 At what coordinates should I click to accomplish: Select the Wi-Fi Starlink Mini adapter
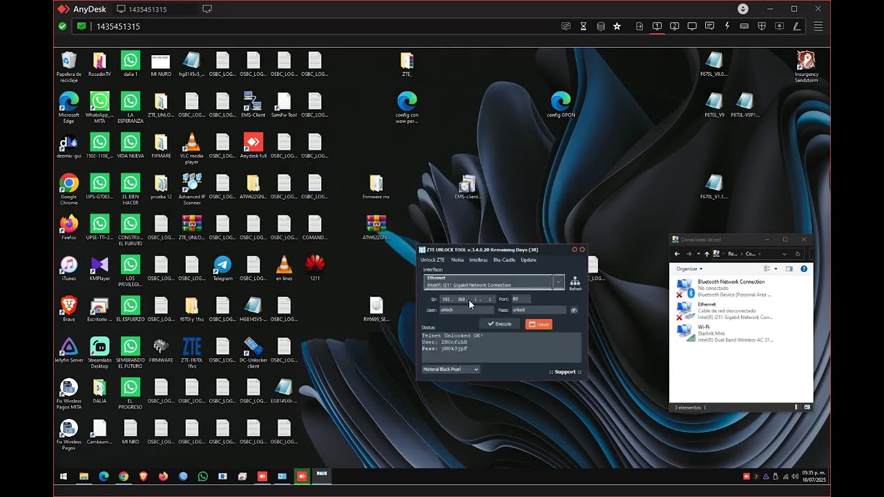724,333
